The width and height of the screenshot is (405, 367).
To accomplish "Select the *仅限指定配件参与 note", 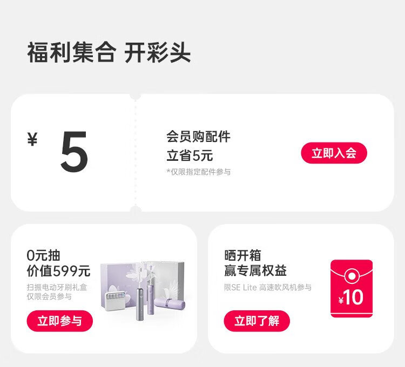I will [x=199, y=172].
